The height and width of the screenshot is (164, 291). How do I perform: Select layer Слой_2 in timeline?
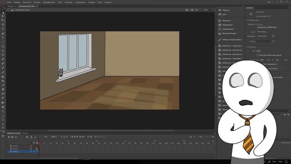(15, 146)
